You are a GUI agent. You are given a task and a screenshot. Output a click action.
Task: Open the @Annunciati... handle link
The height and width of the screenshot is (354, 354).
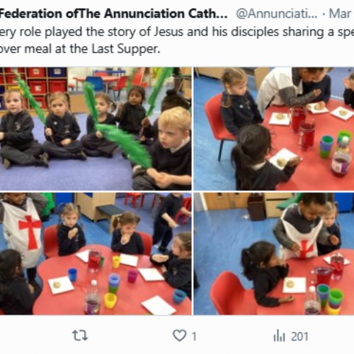(277, 13)
